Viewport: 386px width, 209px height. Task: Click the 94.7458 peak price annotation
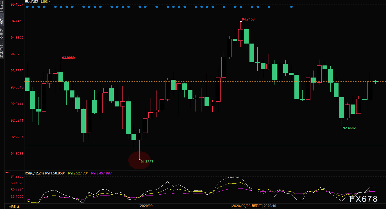pos(248,19)
